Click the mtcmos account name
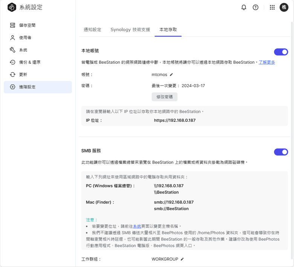 [x=159, y=75]
